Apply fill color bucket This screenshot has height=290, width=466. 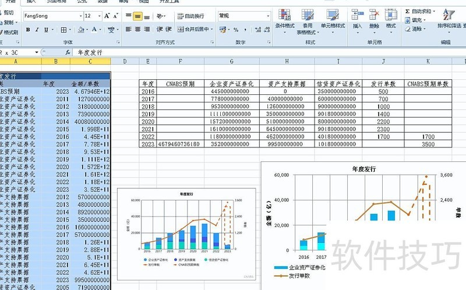tap(81, 30)
